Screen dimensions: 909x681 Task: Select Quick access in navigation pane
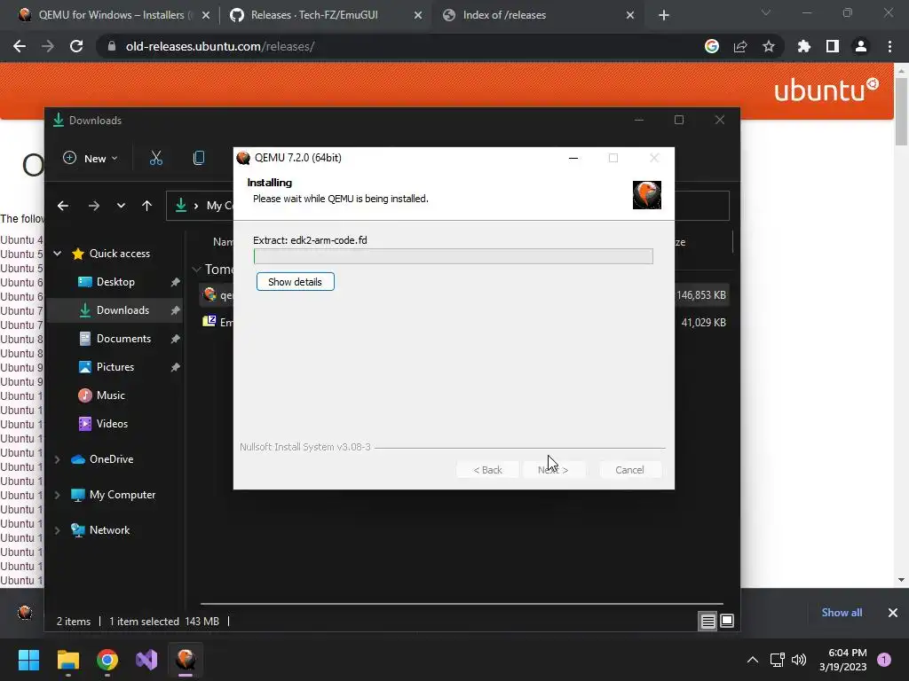tap(119, 254)
